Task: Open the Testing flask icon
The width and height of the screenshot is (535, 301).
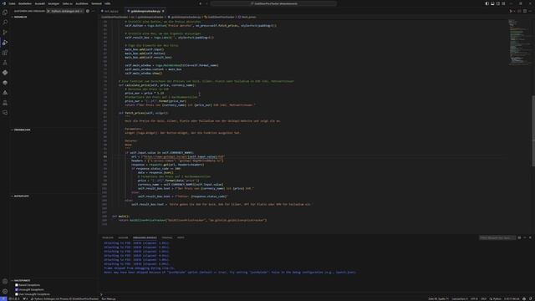Action: 5,63
